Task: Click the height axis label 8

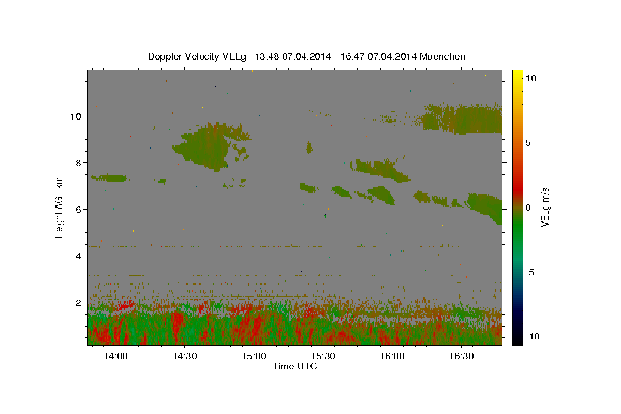Action: click(79, 163)
